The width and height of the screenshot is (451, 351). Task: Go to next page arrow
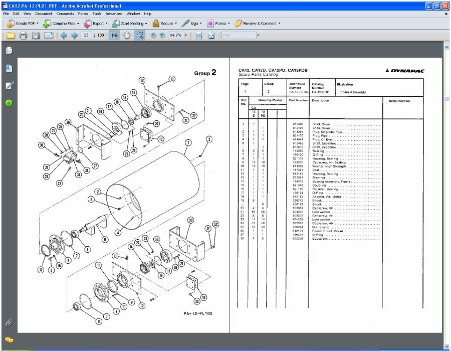(x=75, y=36)
